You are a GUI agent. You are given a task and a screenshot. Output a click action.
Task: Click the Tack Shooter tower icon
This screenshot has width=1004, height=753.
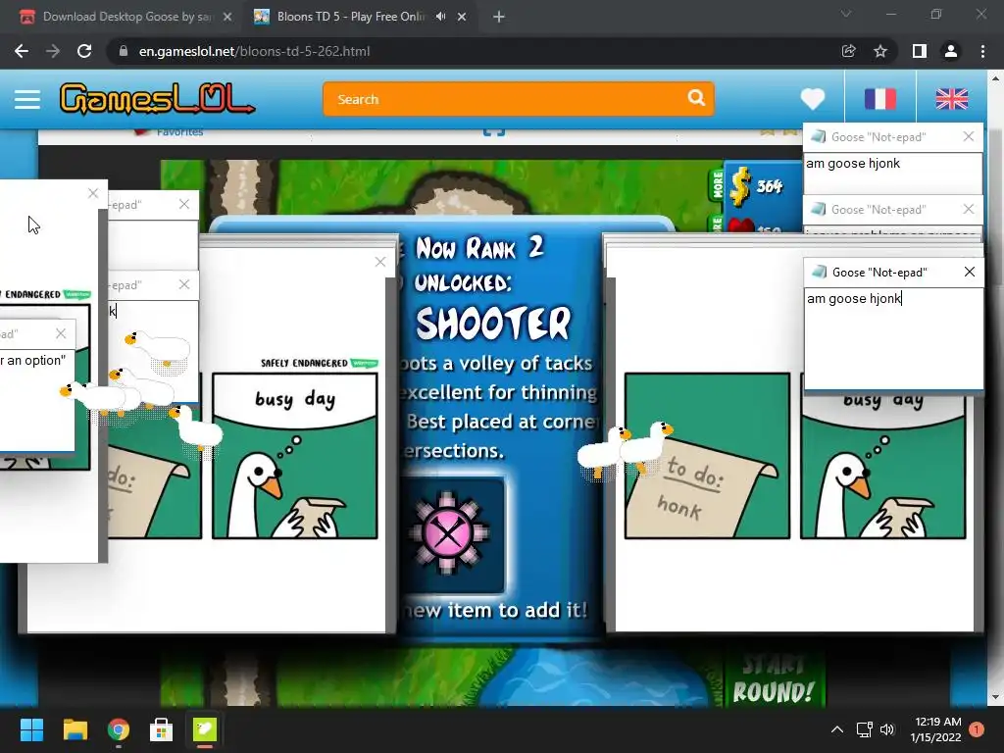(447, 532)
